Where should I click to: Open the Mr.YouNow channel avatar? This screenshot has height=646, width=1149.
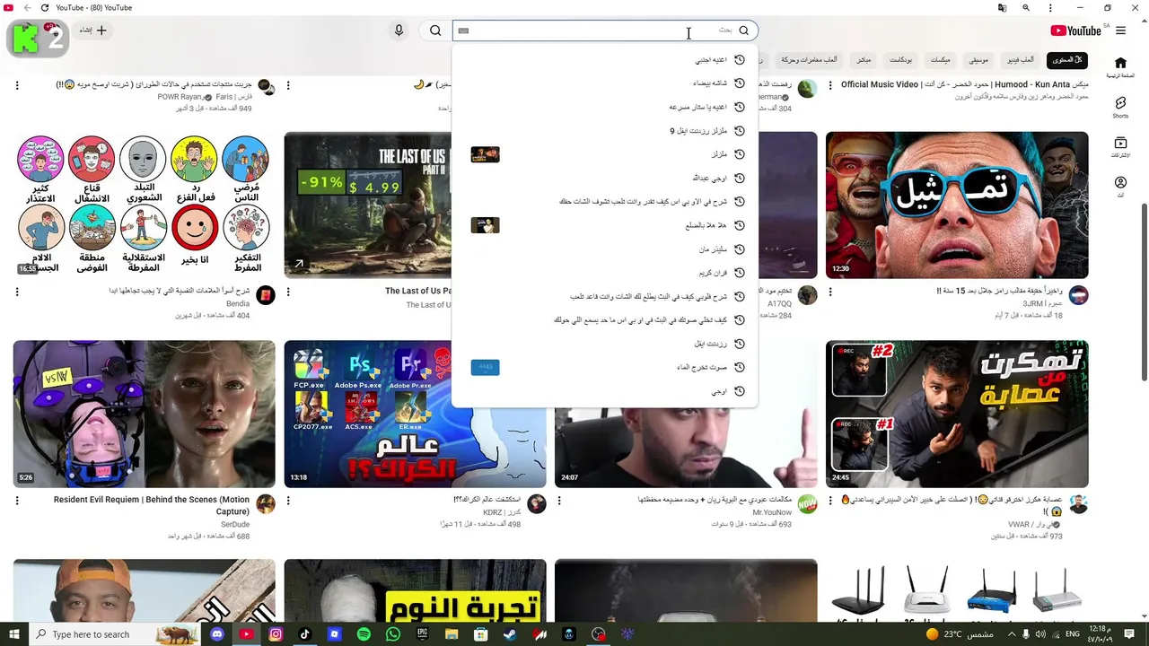coord(807,504)
